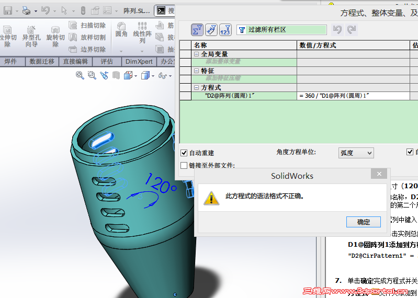Select the Revolved Cut tool (旋转切除)
The width and height of the screenshot is (418, 298).
[55, 37]
